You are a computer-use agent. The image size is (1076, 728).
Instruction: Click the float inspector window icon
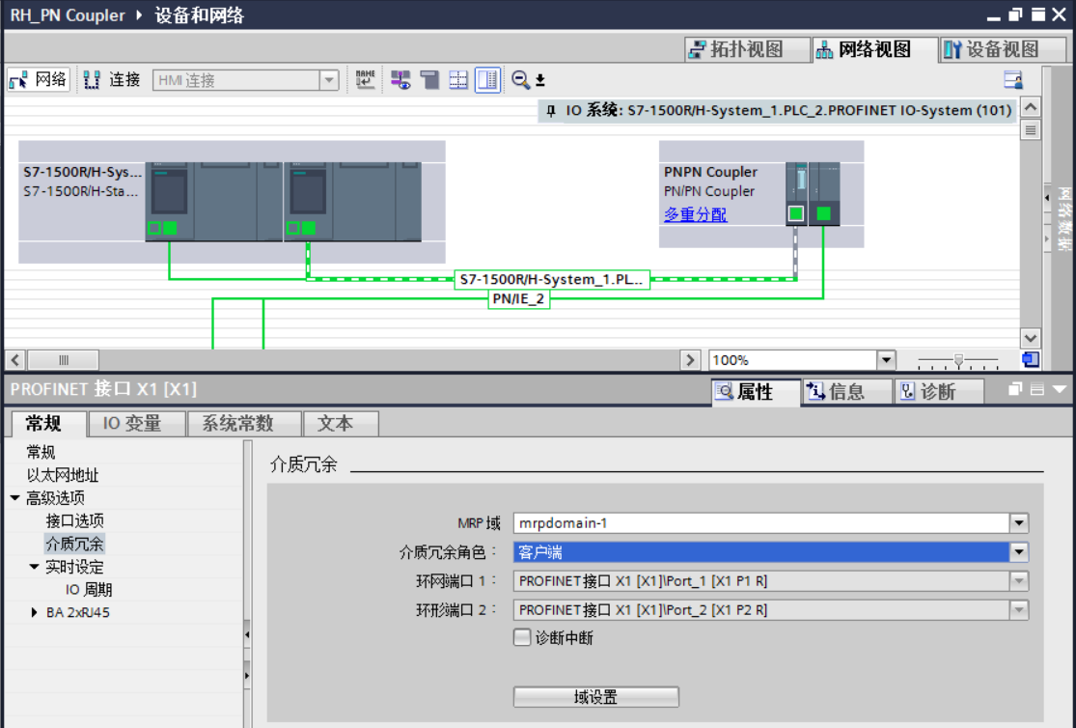(1015, 389)
